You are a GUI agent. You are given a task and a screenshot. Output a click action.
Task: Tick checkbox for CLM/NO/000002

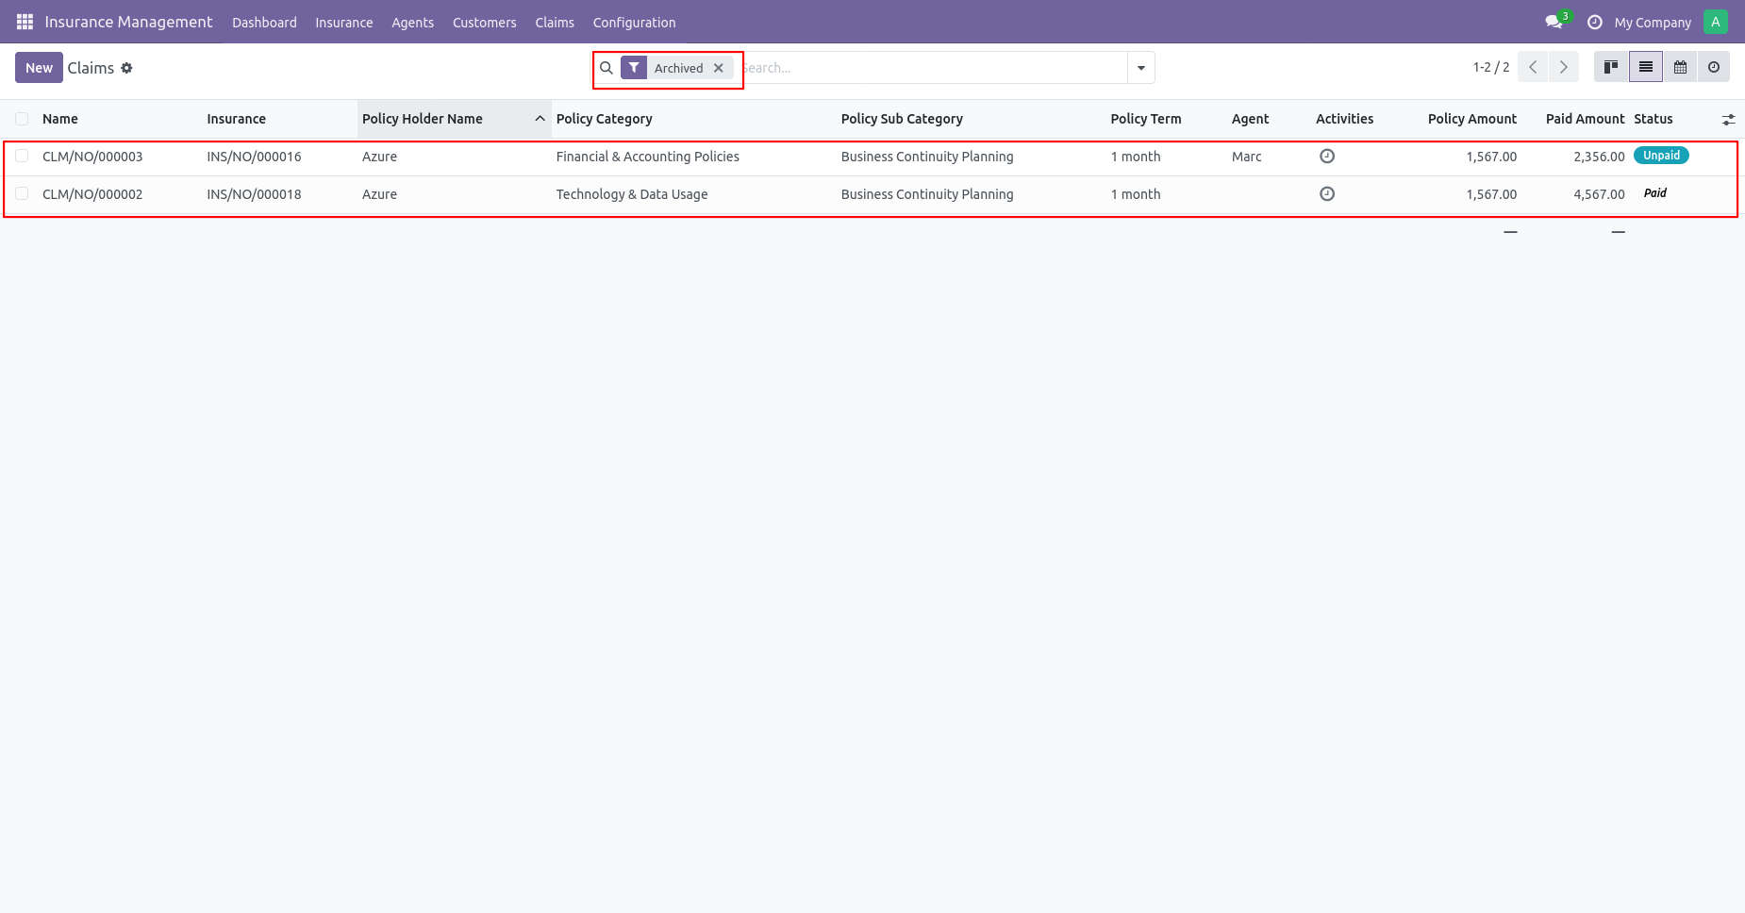(x=22, y=194)
